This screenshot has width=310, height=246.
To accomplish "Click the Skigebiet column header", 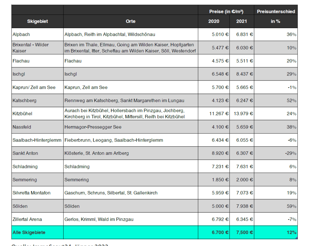I will 37,21.
